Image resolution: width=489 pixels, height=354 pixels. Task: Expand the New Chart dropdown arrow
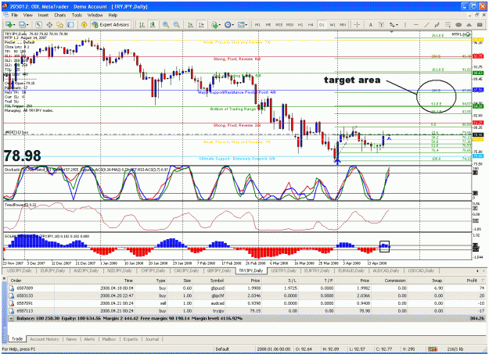coord(13,25)
